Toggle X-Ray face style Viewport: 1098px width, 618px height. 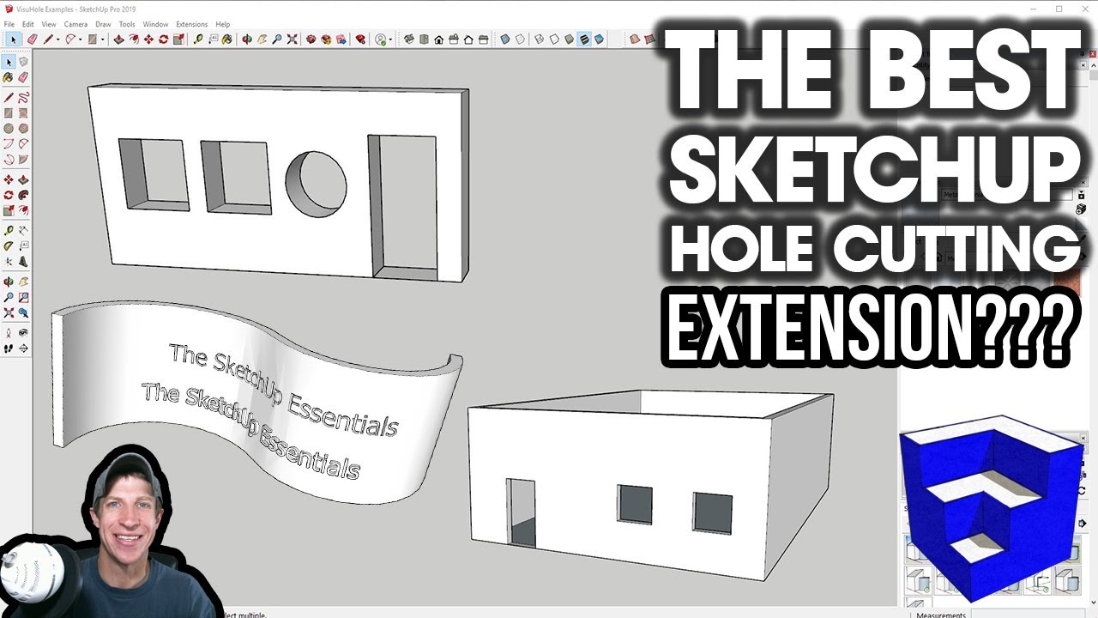point(505,39)
